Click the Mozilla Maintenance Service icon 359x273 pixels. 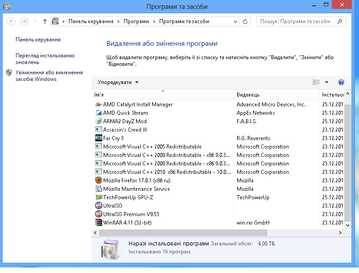click(x=98, y=189)
